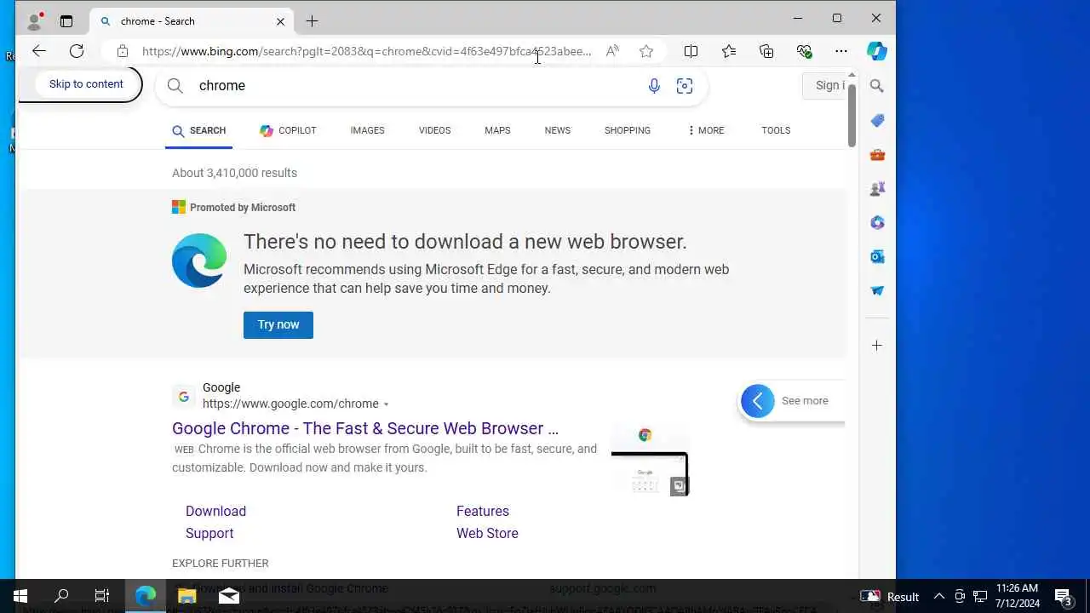The width and height of the screenshot is (1090, 613).
Task: Click the magnifier icon in Bing search box
Action: coord(175,86)
